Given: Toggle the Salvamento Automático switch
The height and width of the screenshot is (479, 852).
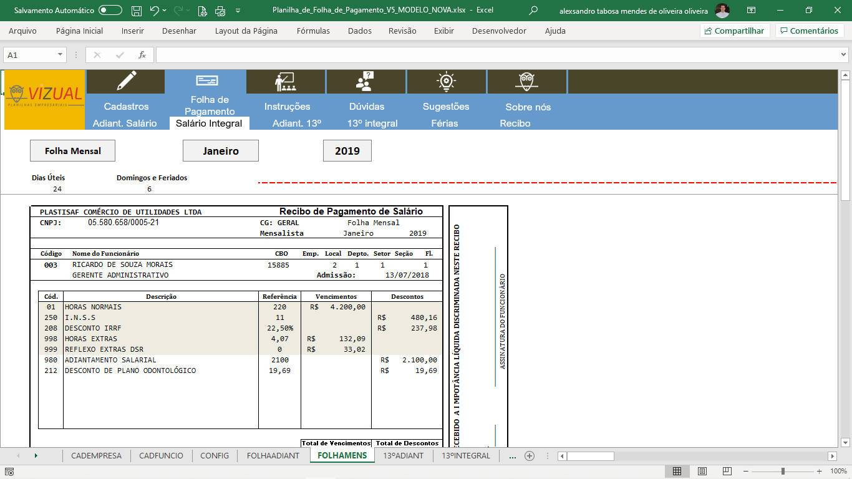Looking at the screenshot, I should (110, 11).
